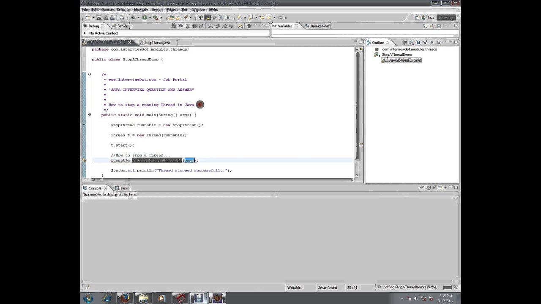Click the Smart Insert status field
Image resolution: width=541 pixels, height=304 pixels.
[x=328, y=288]
